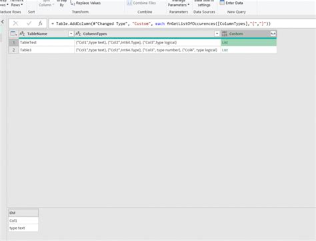
Task: Open the Remove Rows dropdown
Action: point(17,3)
